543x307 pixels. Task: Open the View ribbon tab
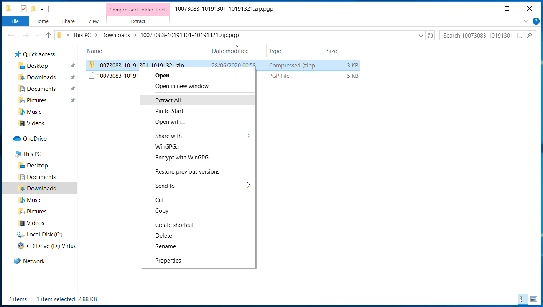93,21
